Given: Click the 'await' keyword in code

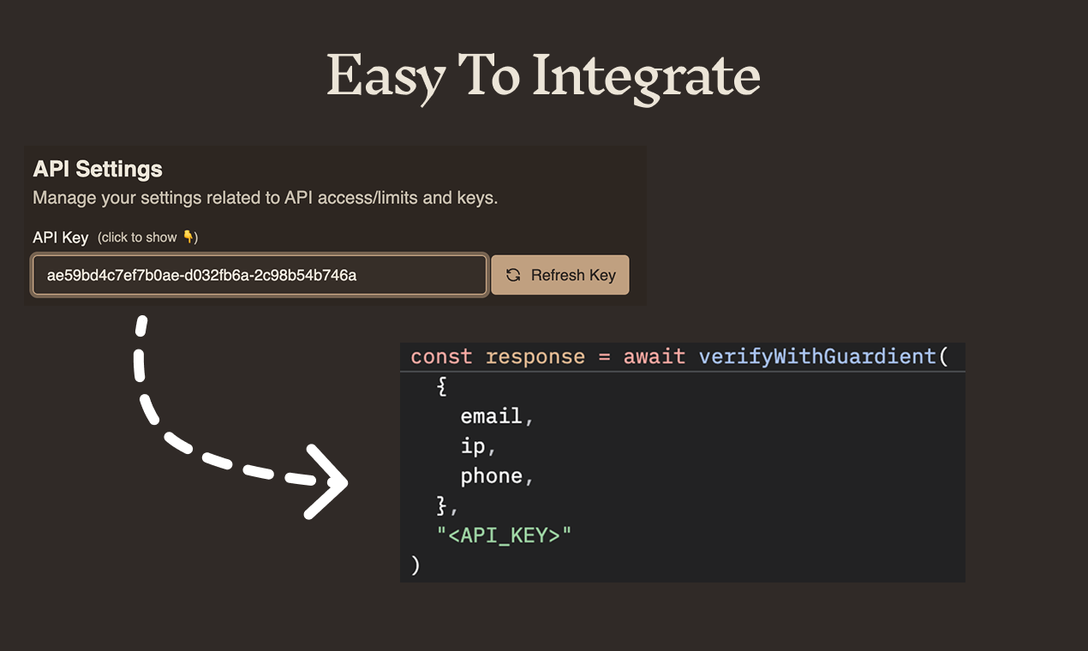Looking at the screenshot, I should pos(655,356).
